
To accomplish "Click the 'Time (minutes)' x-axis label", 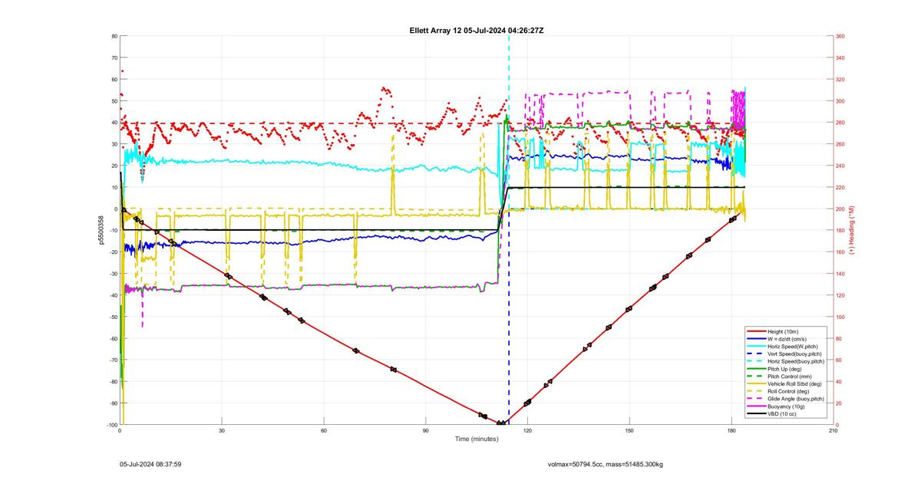I will click(x=477, y=439).
